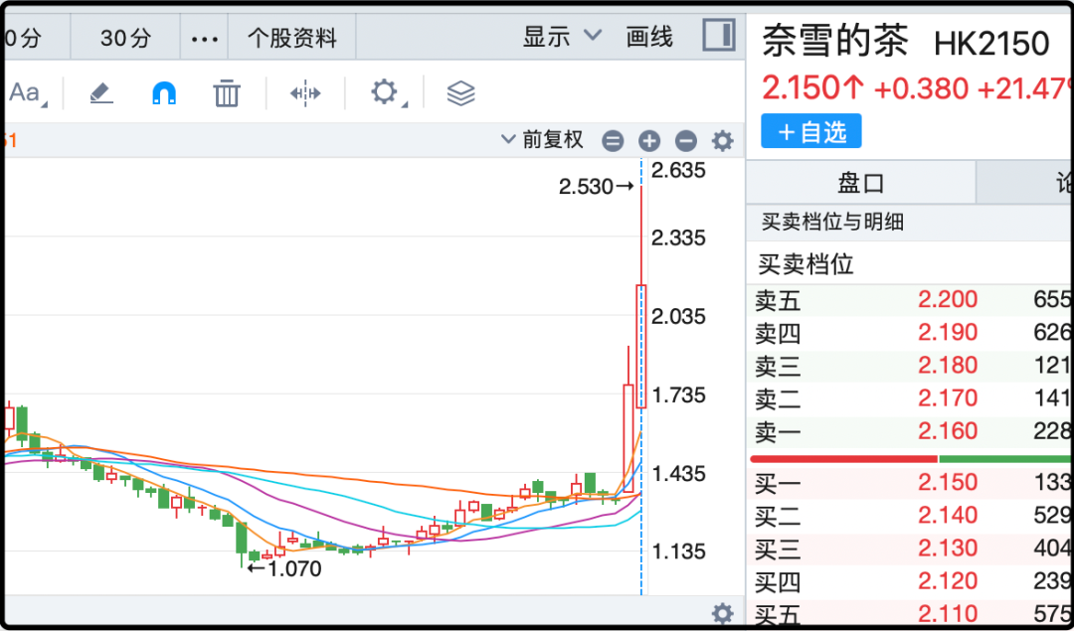Click gear icon at chart bottom right
Screen dimensions: 1074x631
coord(723,612)
